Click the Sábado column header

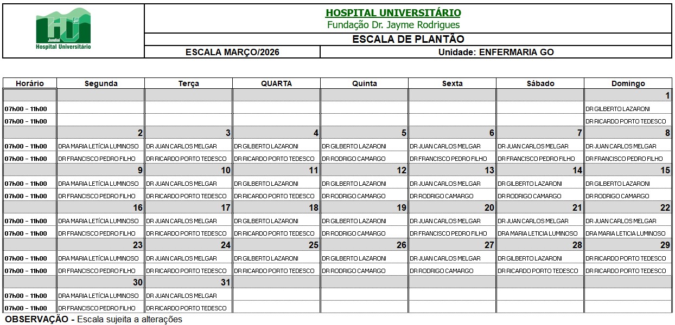[x=540, y=83]
